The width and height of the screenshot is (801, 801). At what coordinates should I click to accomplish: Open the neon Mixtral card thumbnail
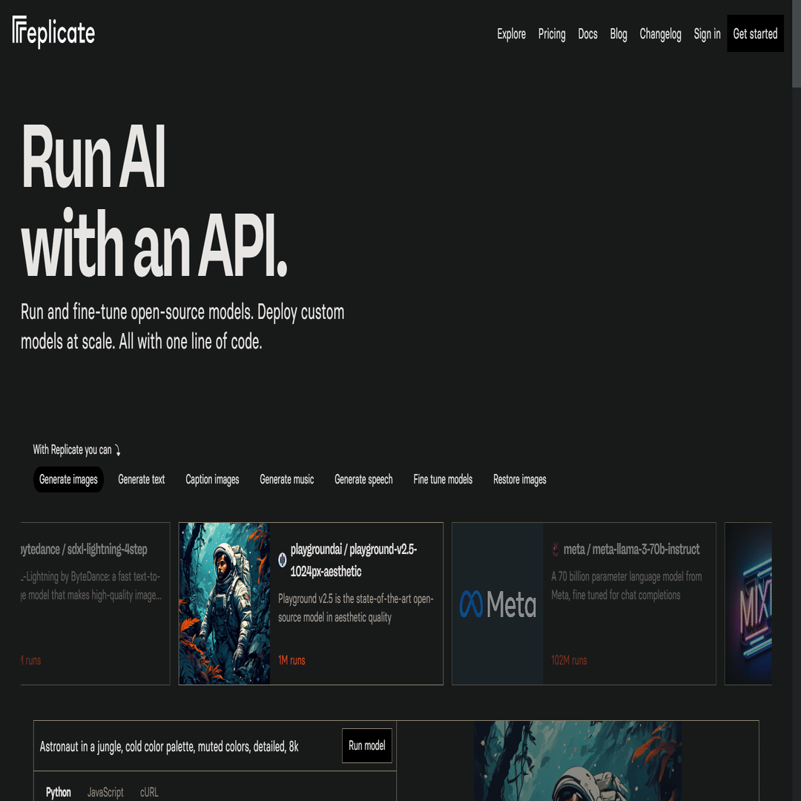(748, 603)
